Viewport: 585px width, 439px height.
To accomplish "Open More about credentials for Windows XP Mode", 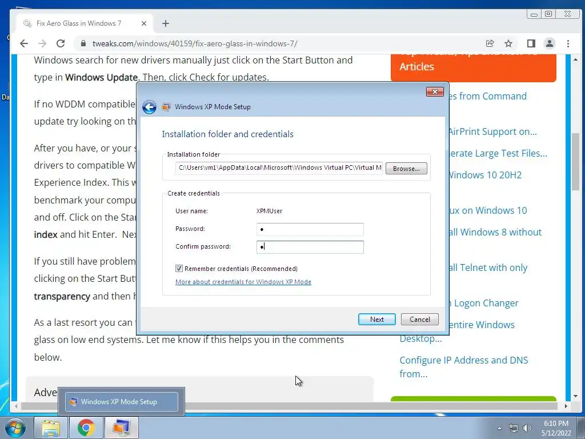I will coord(243,282).
